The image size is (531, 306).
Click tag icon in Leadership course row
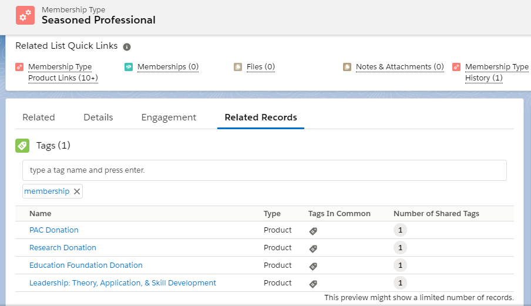[313, 284]
